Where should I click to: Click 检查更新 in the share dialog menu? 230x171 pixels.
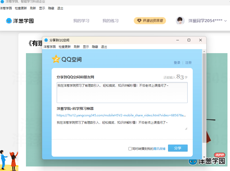65,47
